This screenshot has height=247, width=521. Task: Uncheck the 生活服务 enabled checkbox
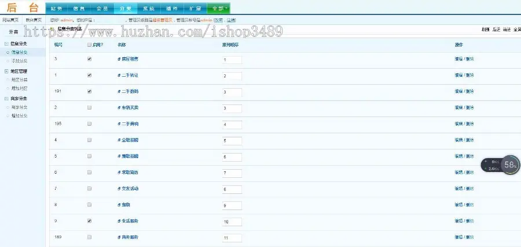click(x=89, y=221)
